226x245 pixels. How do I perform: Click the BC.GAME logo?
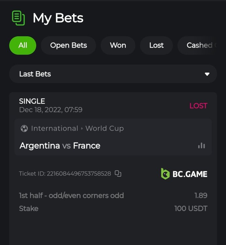[x=184, y=174]
